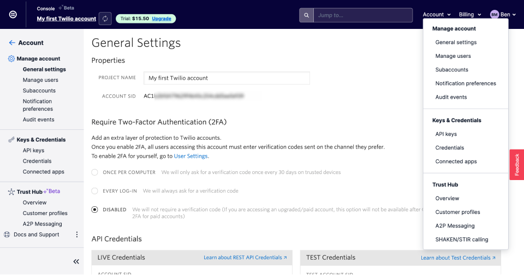Open A2P Messaging in left sidebar
The height and width of the screenshot is (275, 524).
(43, 224)
